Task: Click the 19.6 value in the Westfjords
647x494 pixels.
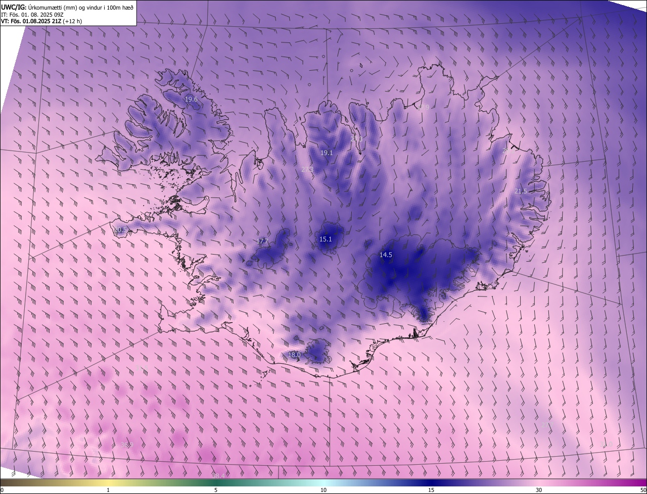Action: click(191, 100)
